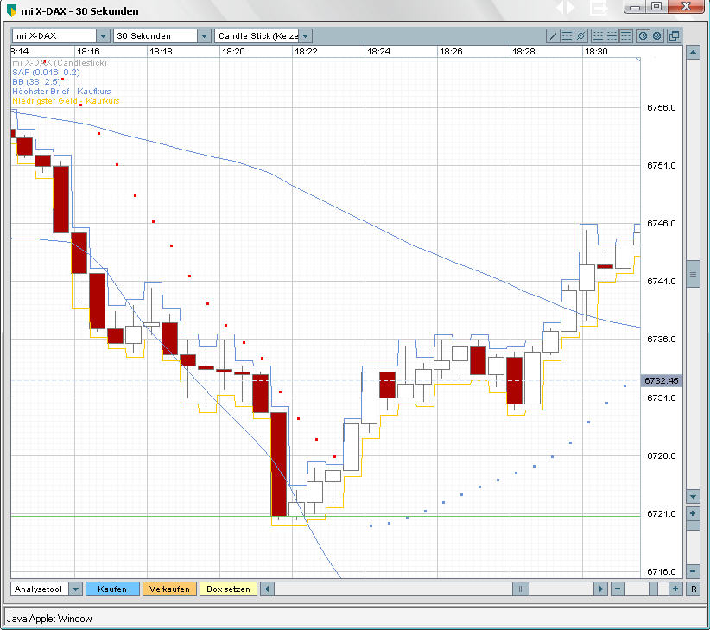Image resolution: width=710 pixels, height=630 pixels.
Task: Open the 30 Sekunden interval combo box
Action: (162, 35)
